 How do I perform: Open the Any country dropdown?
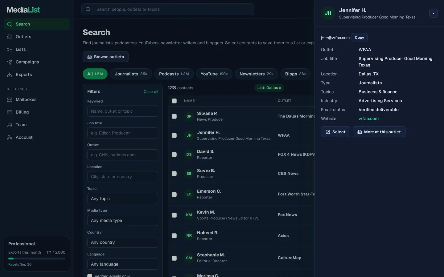point(123,242)
